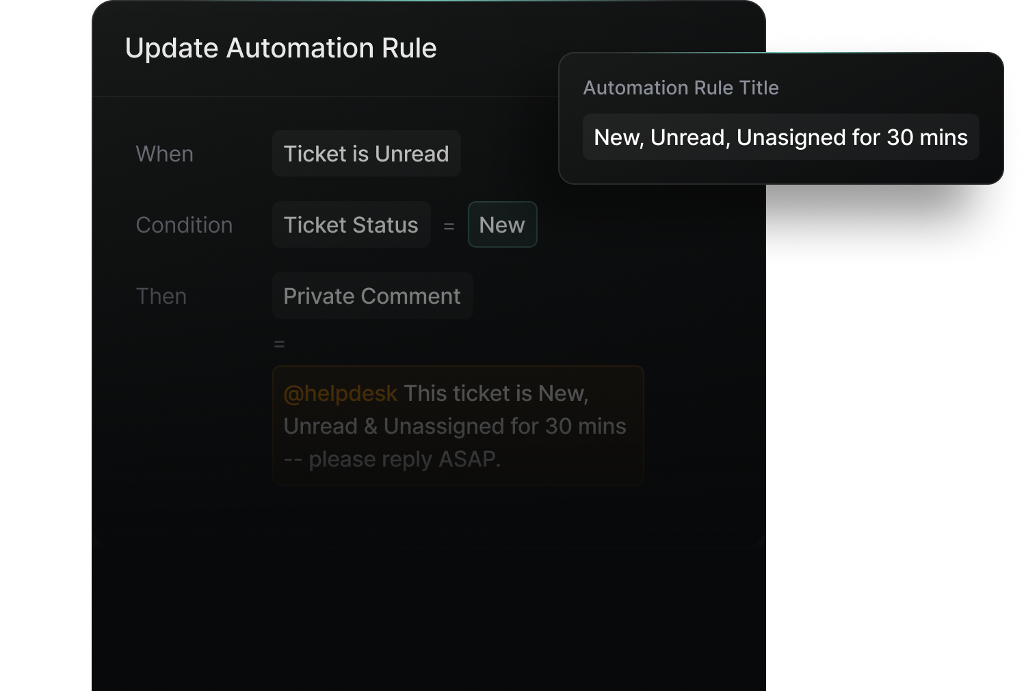Click the 'Then' row label
Viewport: 1026px width, 691px height.
161,296
